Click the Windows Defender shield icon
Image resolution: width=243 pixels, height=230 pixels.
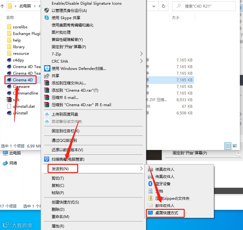[47, 68]
